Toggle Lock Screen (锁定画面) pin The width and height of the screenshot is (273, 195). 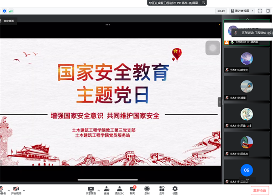7,21
